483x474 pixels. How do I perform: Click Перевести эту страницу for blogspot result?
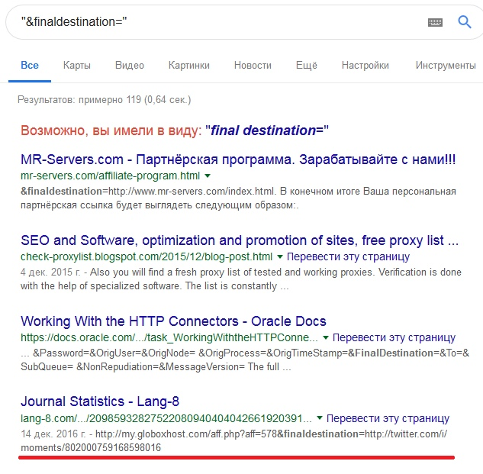click(348, 256)
